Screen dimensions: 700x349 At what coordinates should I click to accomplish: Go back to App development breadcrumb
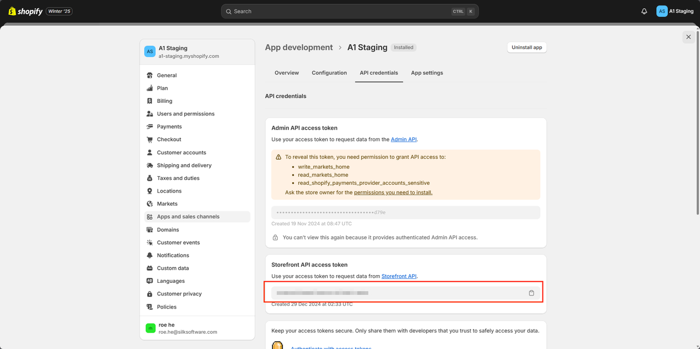click(299, 48)
